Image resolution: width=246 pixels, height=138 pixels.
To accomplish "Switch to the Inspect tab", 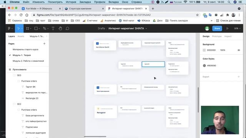I will [x=228, y=36].
